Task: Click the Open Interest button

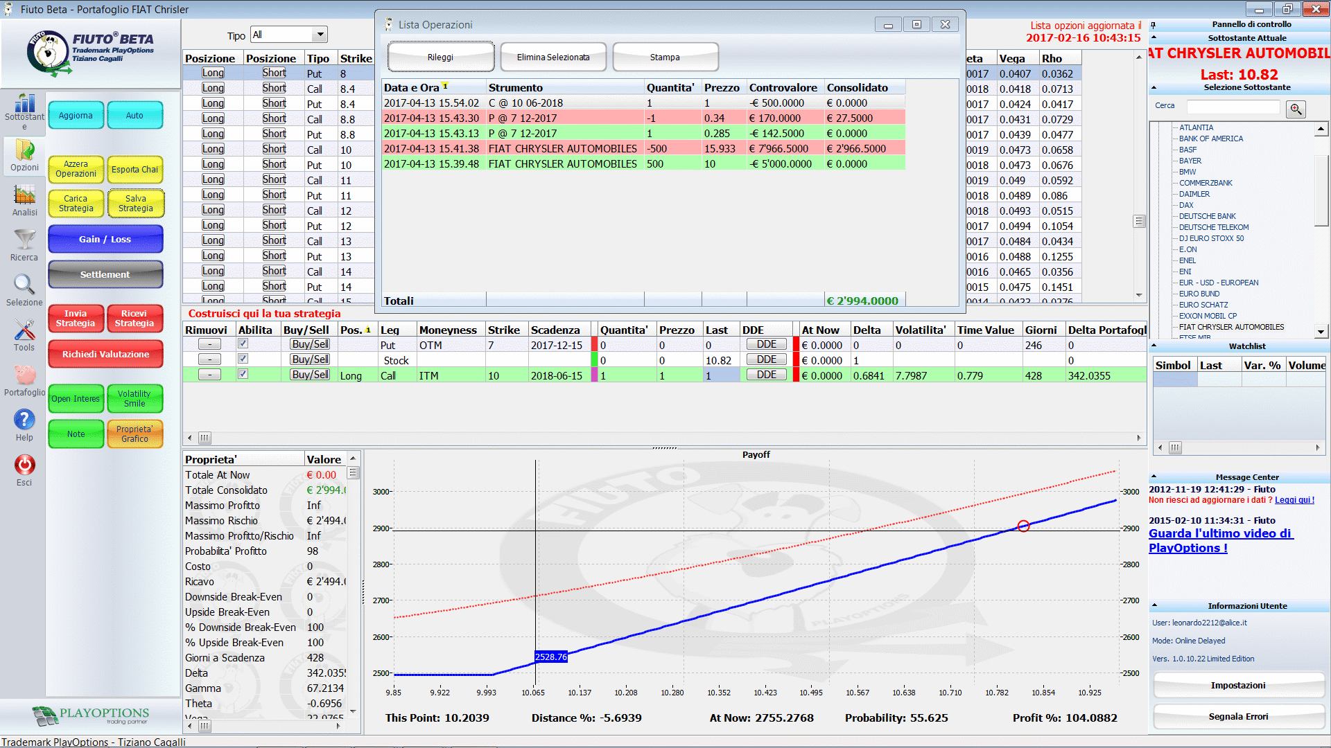Action: (x=76, y=398)
